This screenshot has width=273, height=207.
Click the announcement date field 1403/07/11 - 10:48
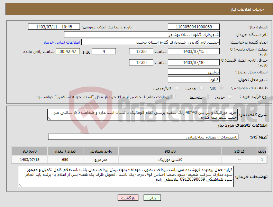[54, 27]
